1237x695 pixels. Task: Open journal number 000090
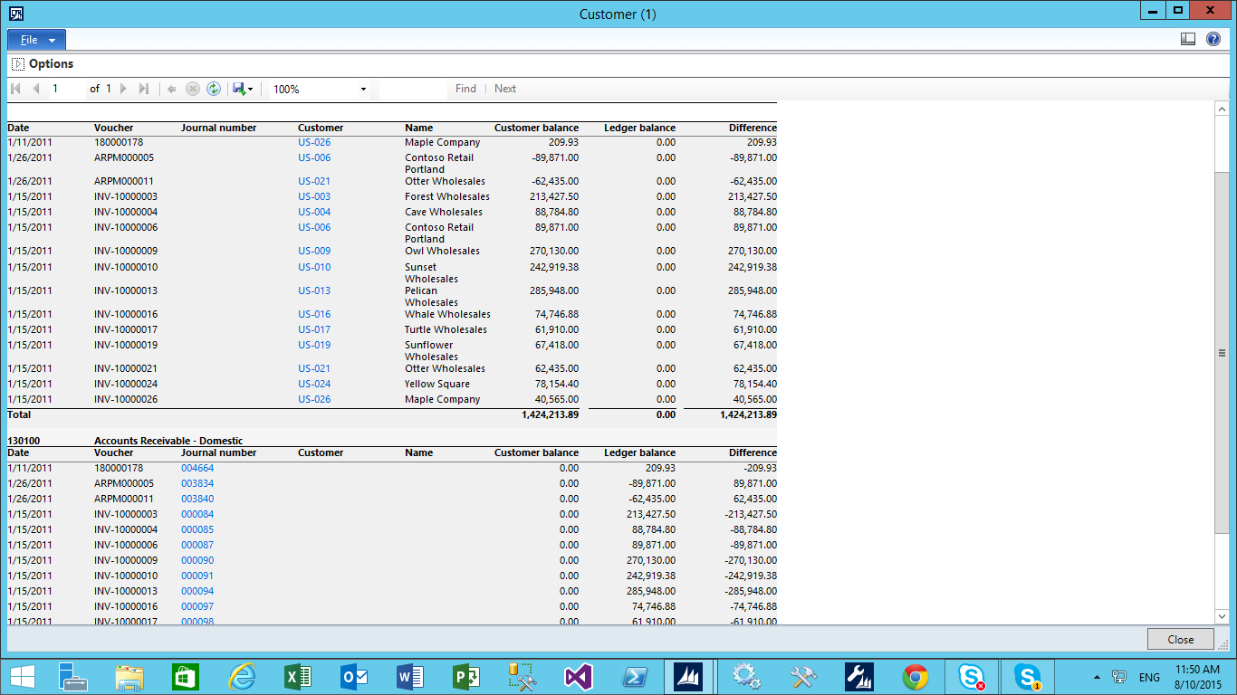[x=197, y=560]
